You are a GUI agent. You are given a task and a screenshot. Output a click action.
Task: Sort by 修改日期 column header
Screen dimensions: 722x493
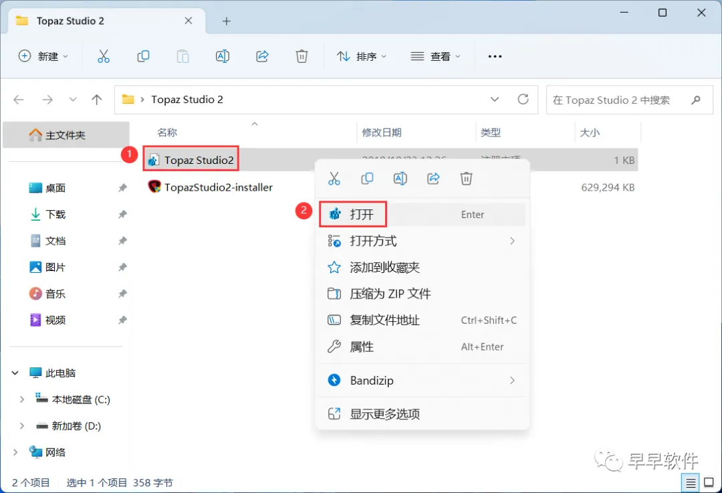[382, 132]
